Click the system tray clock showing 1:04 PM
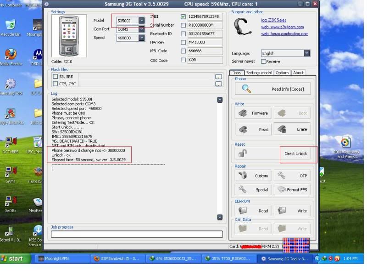This screenshot has width=367, height=275. pos(350,258)
